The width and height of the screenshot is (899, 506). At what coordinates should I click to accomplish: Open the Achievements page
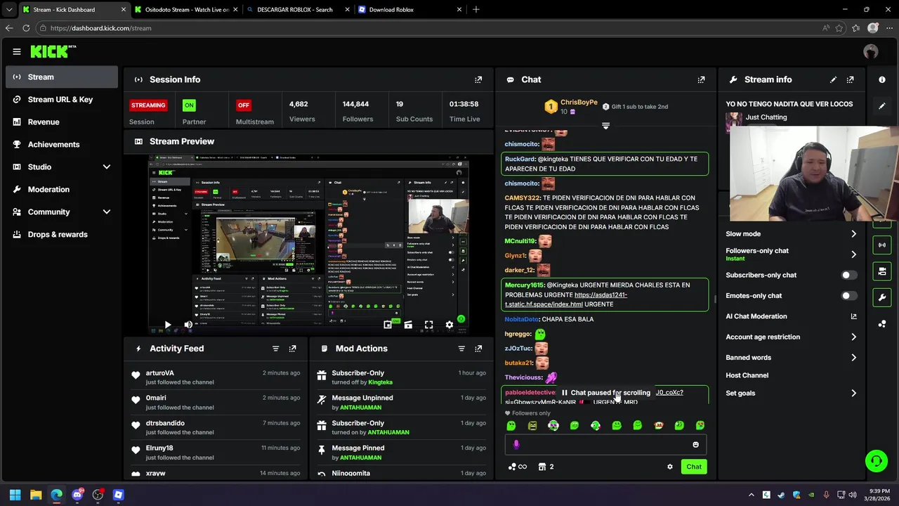tap(62, 145)
